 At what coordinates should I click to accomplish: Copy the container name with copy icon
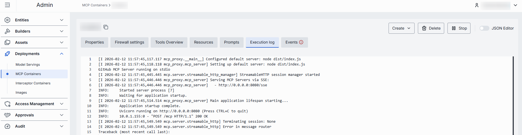point(106,27)
